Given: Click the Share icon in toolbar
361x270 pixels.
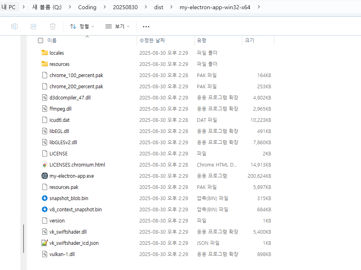Looking at the screenshot, I should click(34, 26).
